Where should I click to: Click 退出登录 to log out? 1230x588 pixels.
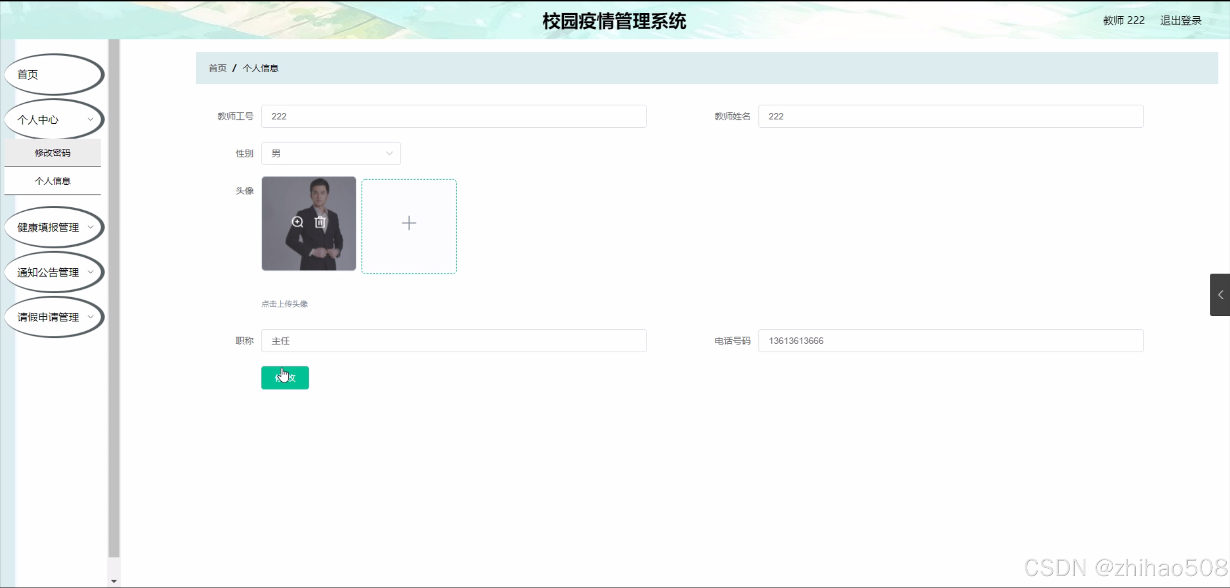point(1180,21)
